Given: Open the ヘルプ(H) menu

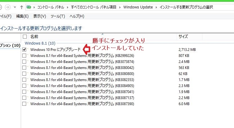Looking at the screenshot, I should click(x=77, y=16).
